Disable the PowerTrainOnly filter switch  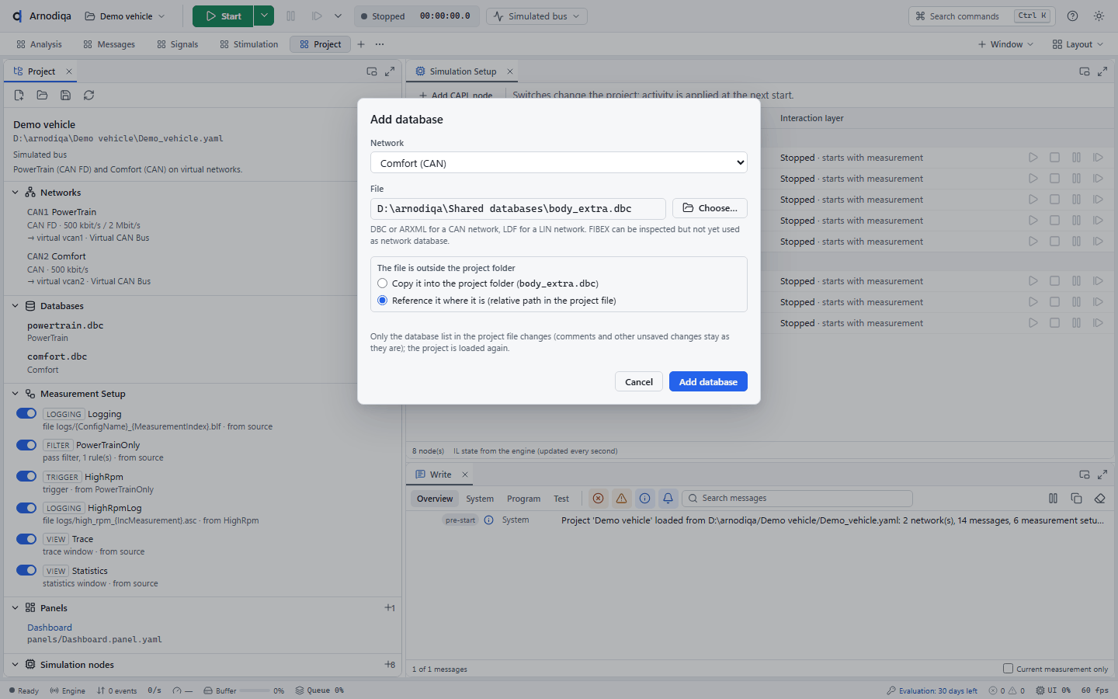coord(26,445)
